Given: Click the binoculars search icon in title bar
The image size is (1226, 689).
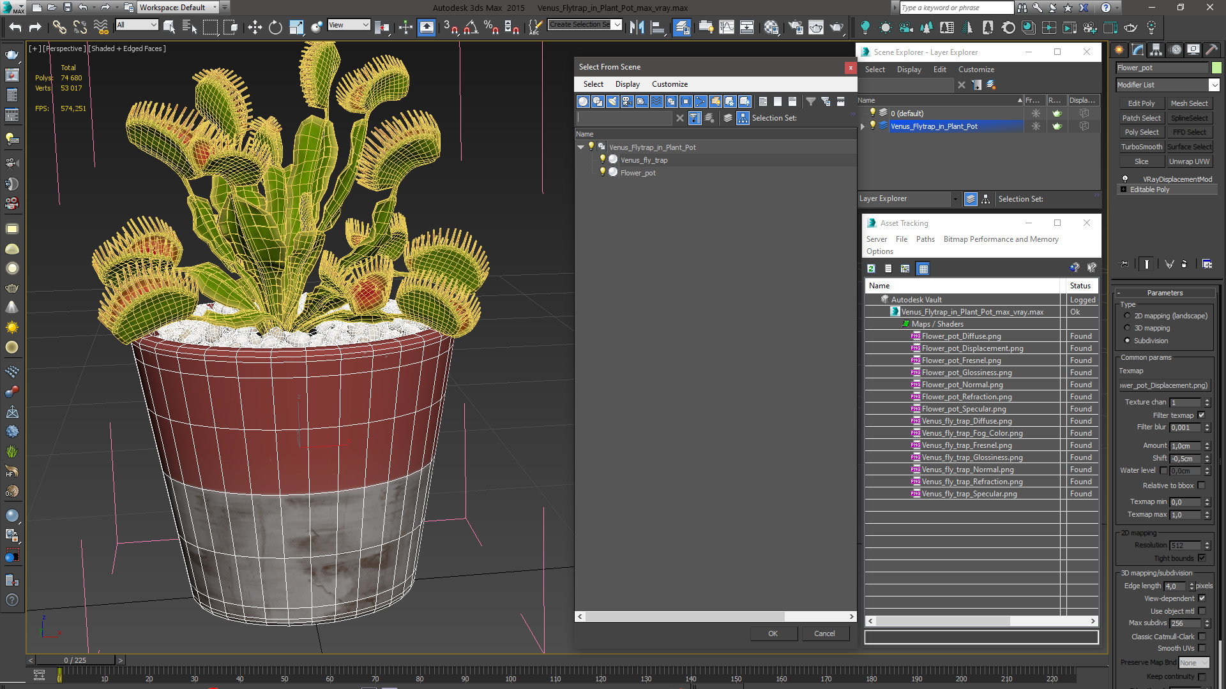Looking at the screenshot, I should coord(1022,8).
